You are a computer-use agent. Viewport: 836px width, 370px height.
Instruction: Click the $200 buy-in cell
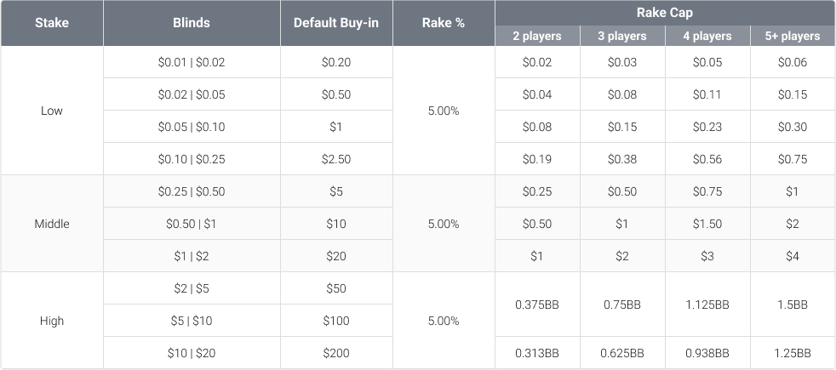click(x=336, y=353)
